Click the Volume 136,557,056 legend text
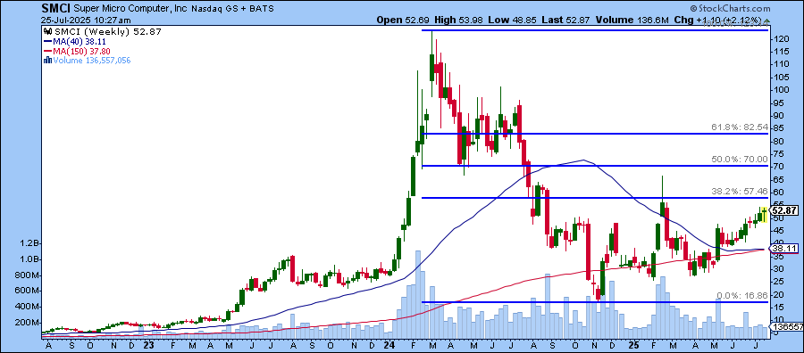This screenshot has height=353, width=804. pyautogui.click(x=92, y=61)
